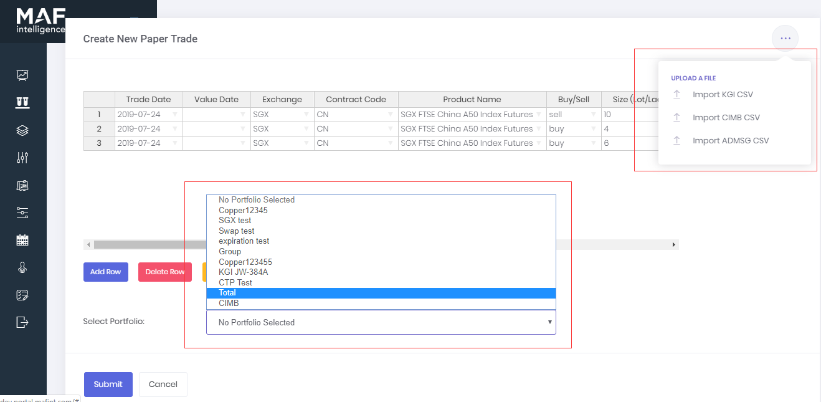Open row 3 Product Name dropdown arrow

(x=539, y=143)
